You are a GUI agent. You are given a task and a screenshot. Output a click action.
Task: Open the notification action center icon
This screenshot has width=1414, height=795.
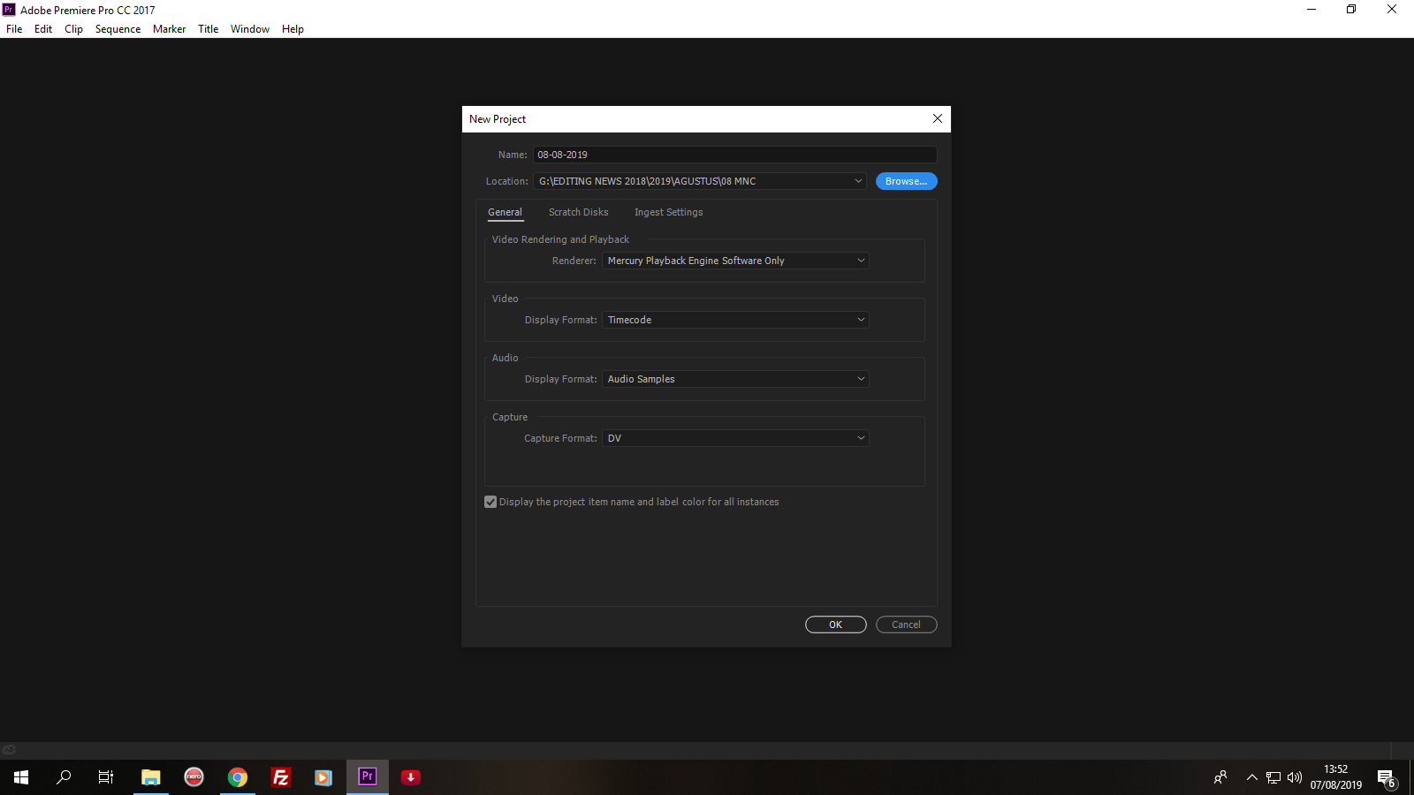point(1386,778)
